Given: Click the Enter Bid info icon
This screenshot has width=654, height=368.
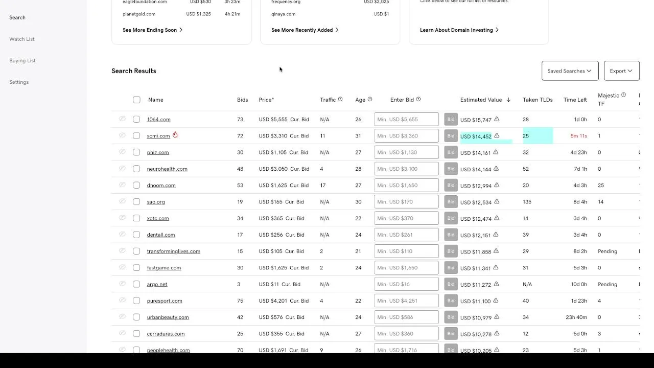Looking at the screenshot, I should (418, 99).
